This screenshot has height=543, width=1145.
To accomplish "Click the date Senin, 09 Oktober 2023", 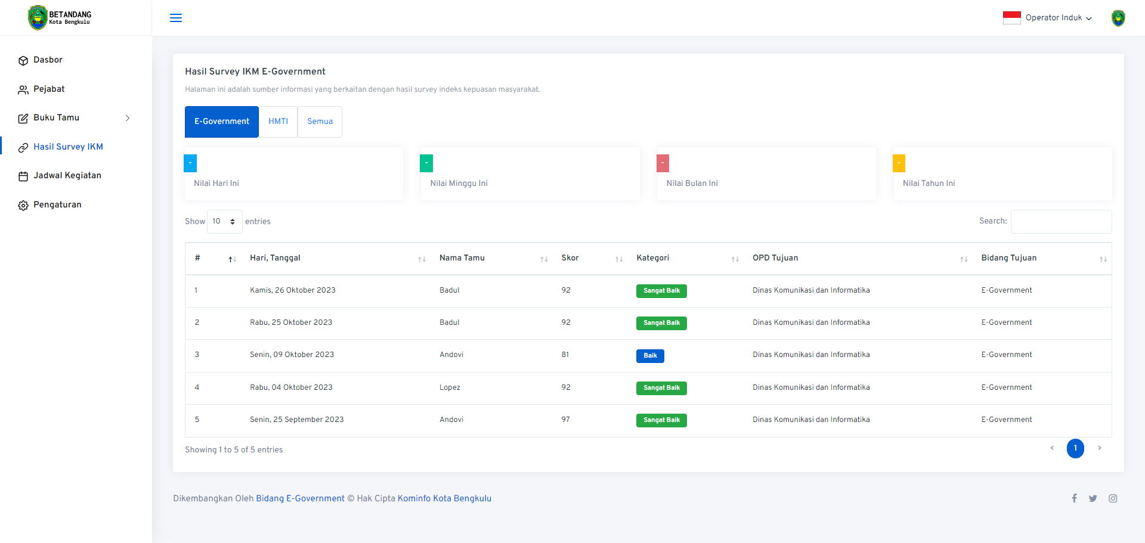I will coord(292,355).
